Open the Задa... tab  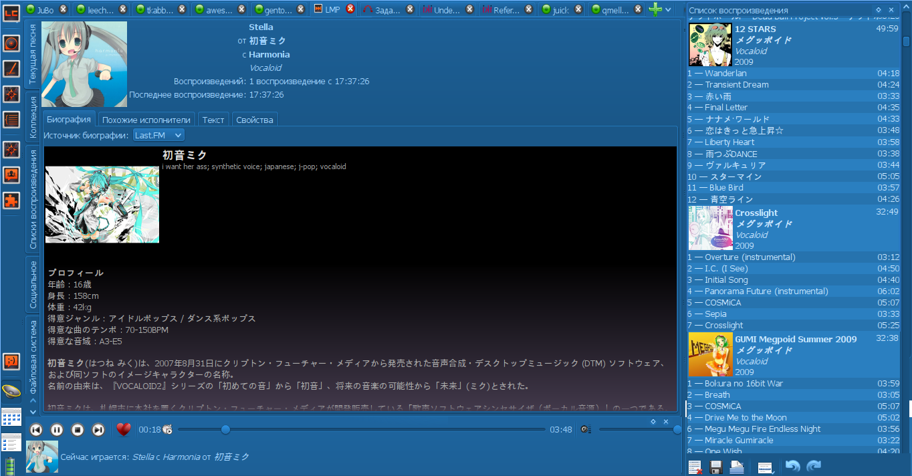coord(388,9)
